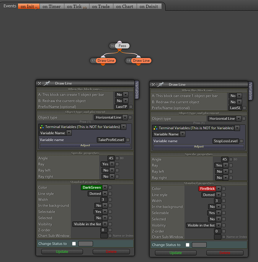This screenshot has height=262, width=258.
Task: Tick Angle checkbox in LastTP panel
Action: 117,158
